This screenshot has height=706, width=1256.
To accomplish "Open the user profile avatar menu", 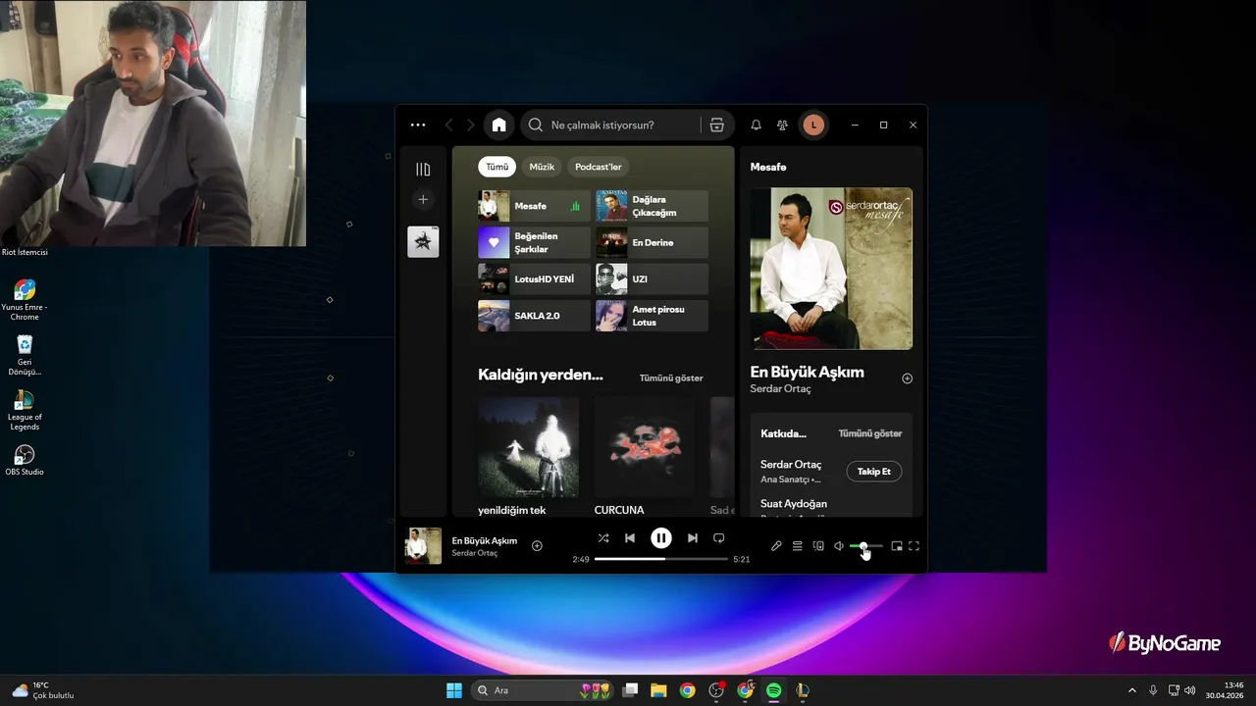I will [x=813, y=125].
